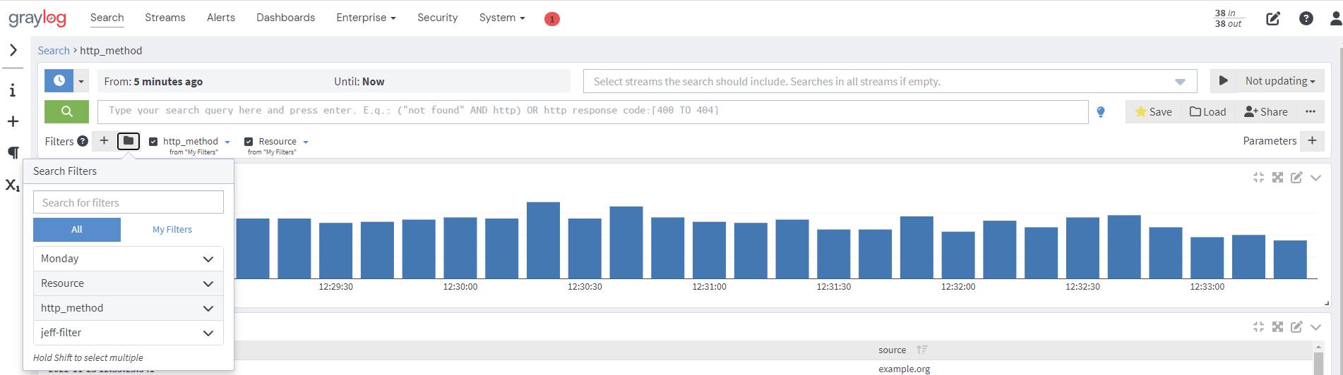Viewport: 1343px width, 375px height.
Task: Open the streams selection dropdown
Action: coord(890,81)
